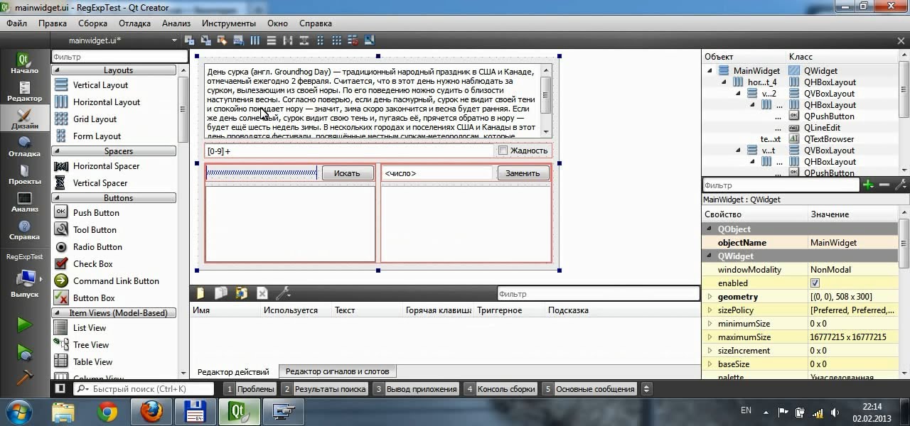The width and height of the screenshot is (910, 426).
Task: Collapse MainWidget node in object tree
Action: coord(710,70)
